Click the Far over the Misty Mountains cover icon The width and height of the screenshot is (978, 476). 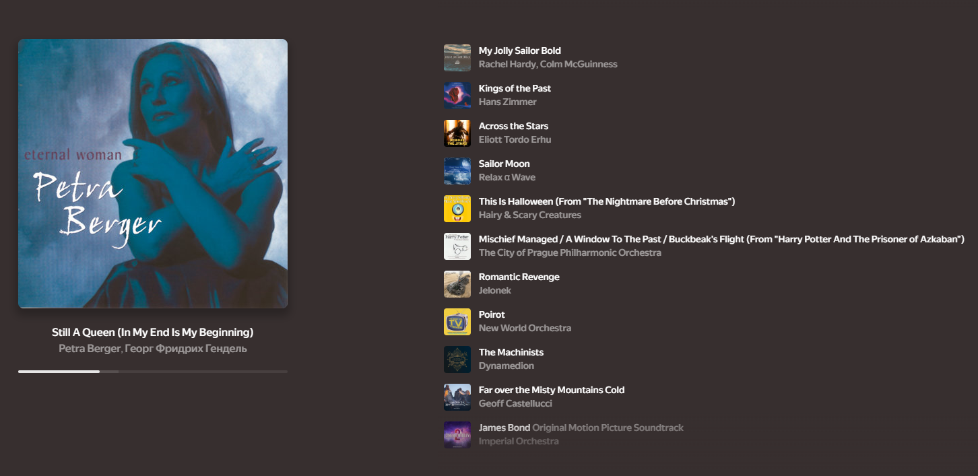[x=457, y=397]
